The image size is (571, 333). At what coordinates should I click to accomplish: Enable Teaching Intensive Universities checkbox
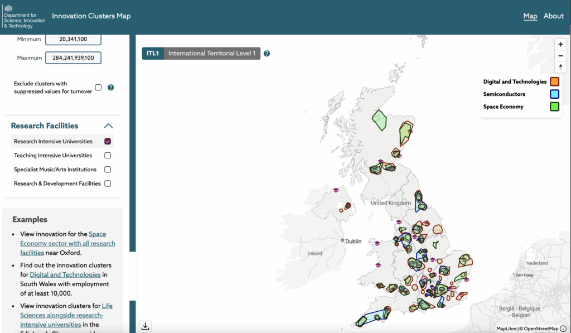(x=108, y=156)
